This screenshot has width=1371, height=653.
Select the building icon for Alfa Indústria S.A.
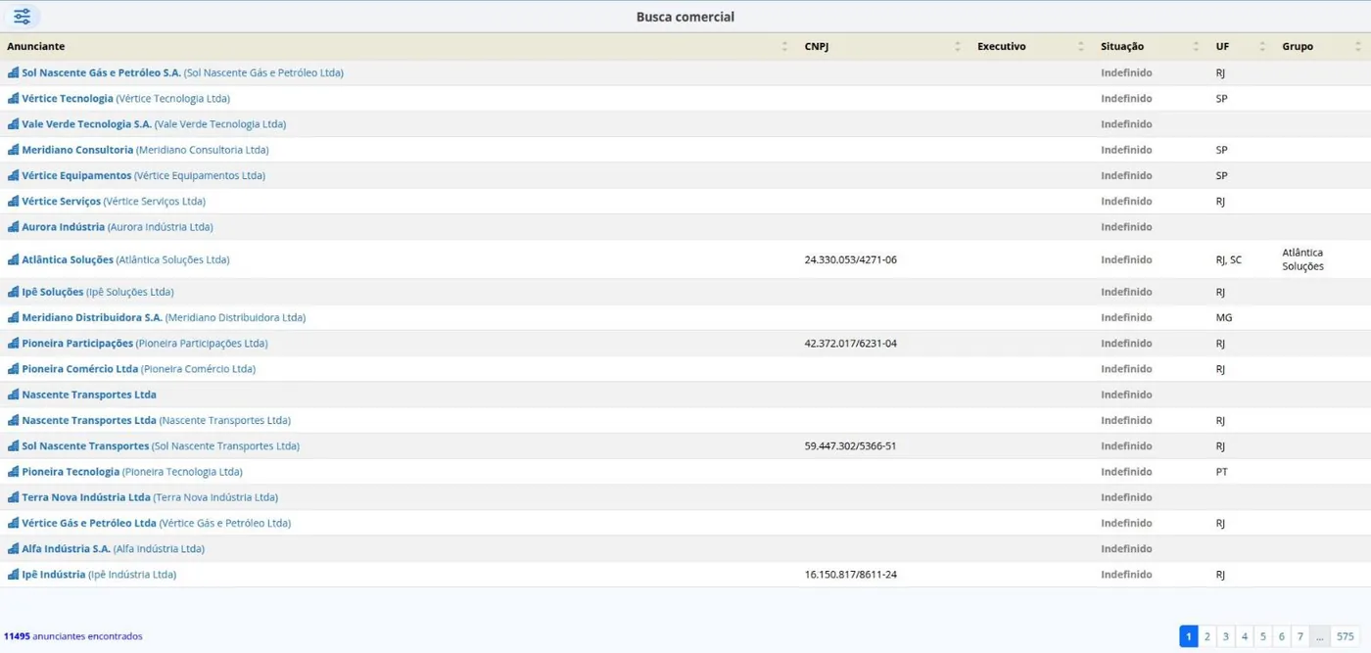(14, 549)
